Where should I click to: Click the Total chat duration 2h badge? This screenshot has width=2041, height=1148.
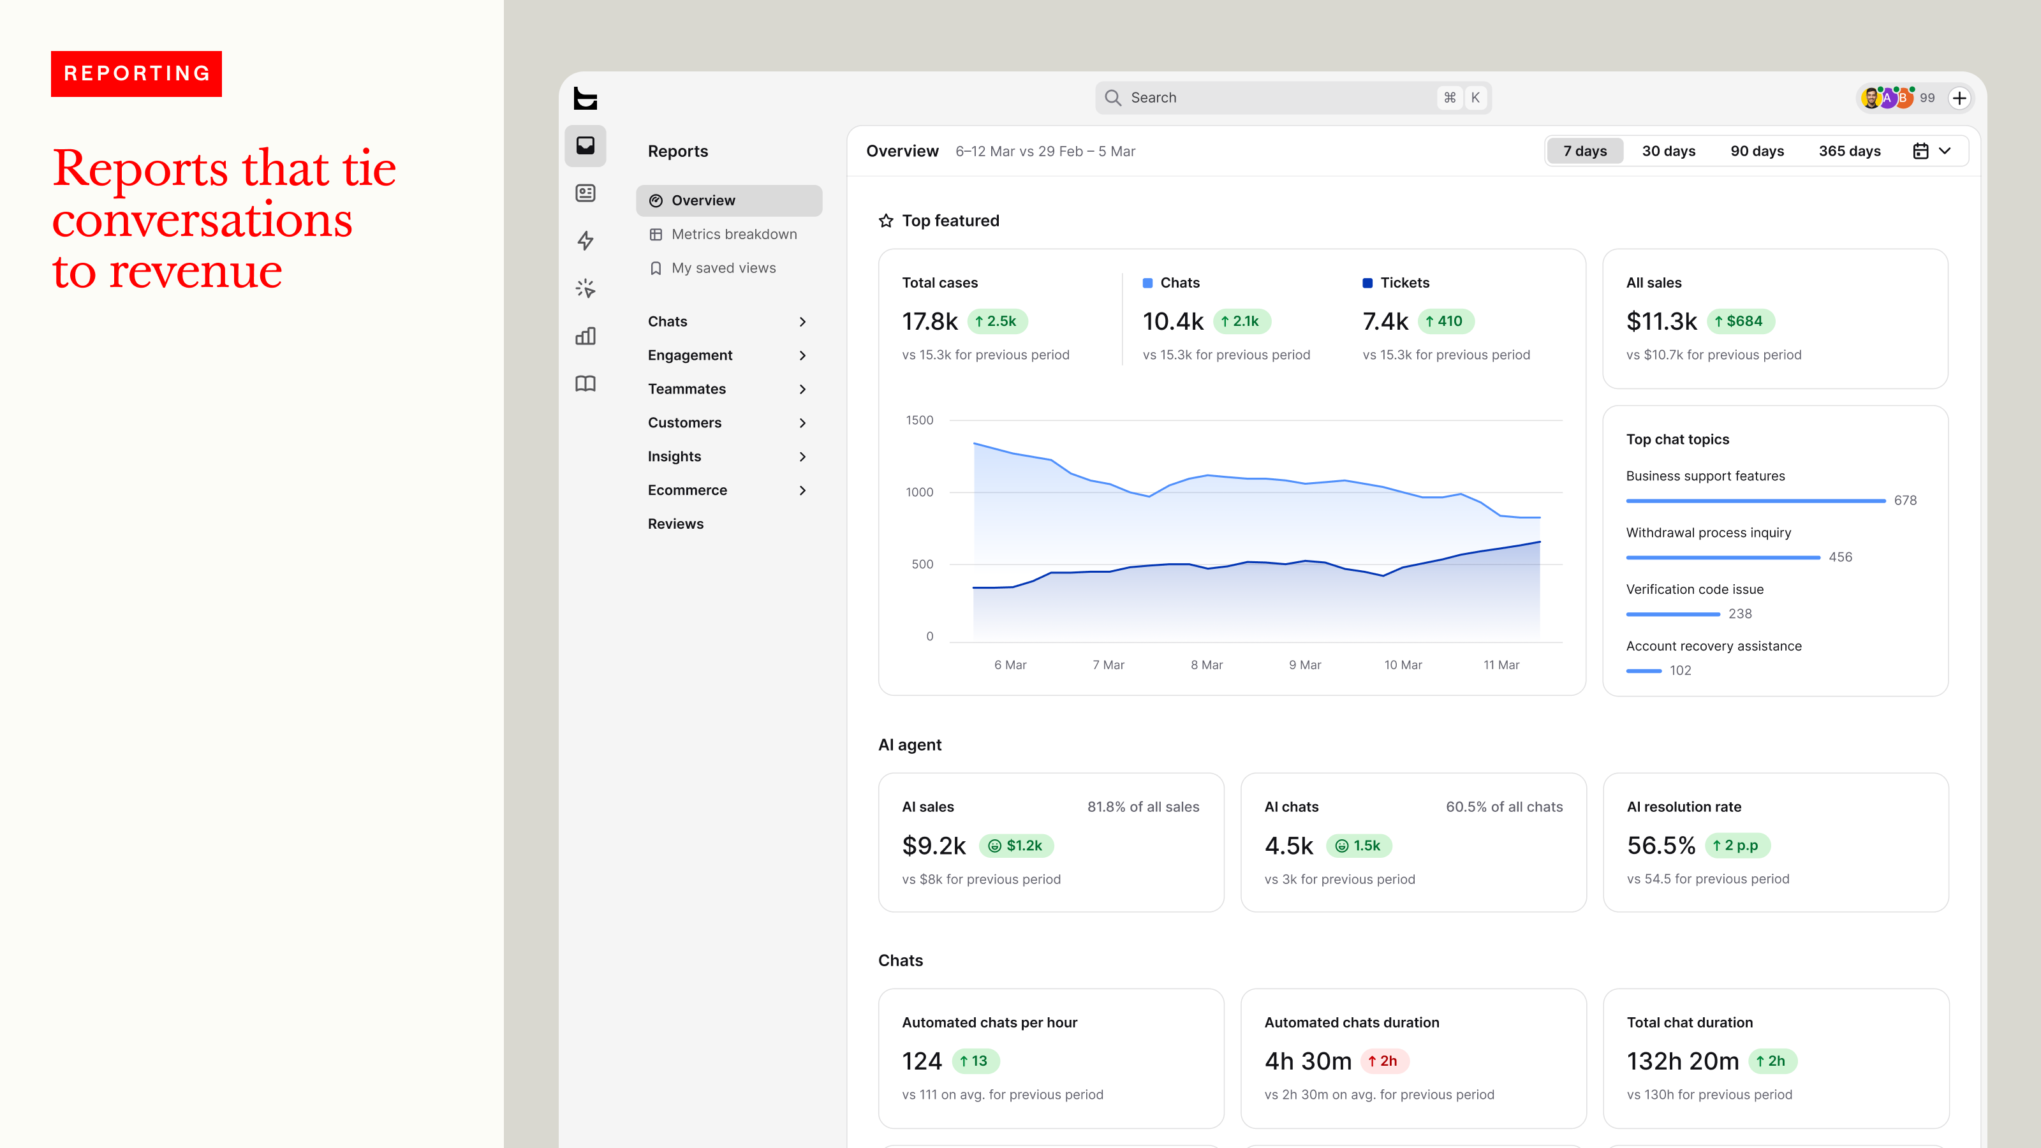tap(1772, 1062)
